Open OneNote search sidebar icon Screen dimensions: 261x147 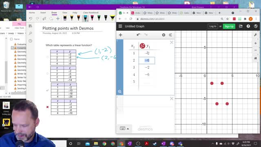point(31,33)
